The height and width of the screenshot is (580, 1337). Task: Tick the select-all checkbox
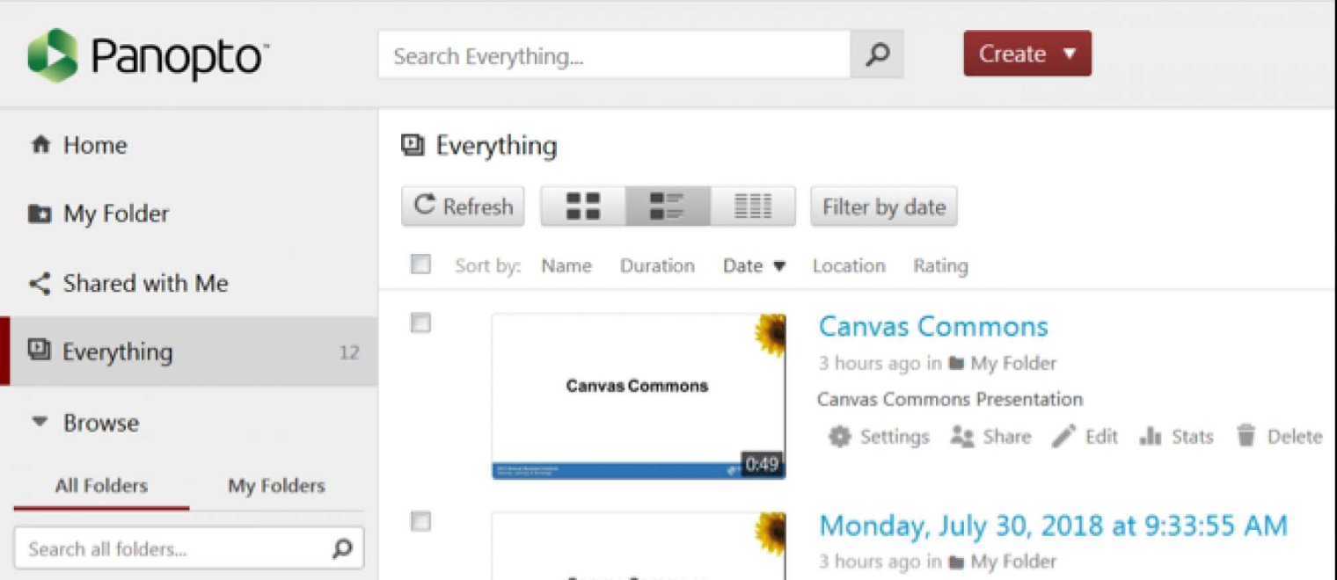click(x=420, y=264)
